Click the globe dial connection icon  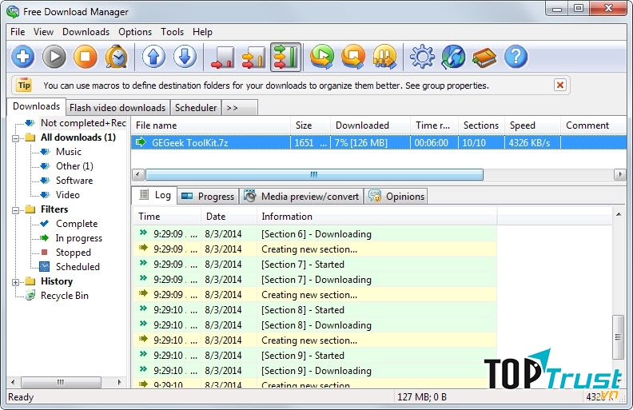pyautogui.click(x=453, y=57)
